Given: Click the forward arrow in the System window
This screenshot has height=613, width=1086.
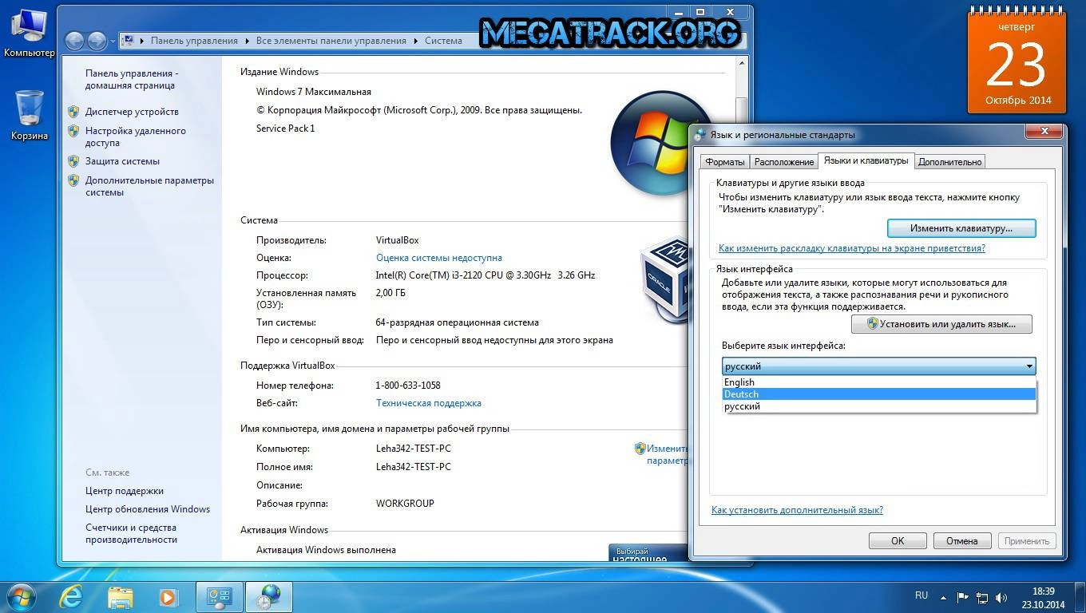Looking at the screenshot, I should [x=97, y=41].
